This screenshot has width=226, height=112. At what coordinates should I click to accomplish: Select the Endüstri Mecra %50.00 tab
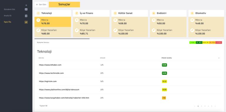(x=168, y=22)
